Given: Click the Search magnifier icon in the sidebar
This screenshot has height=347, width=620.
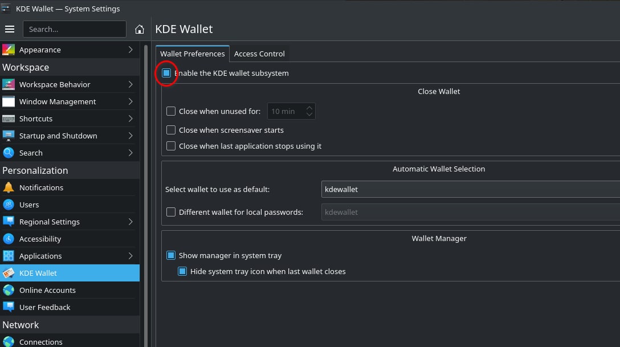Looking at the screenshot, I should pos(9,153).
